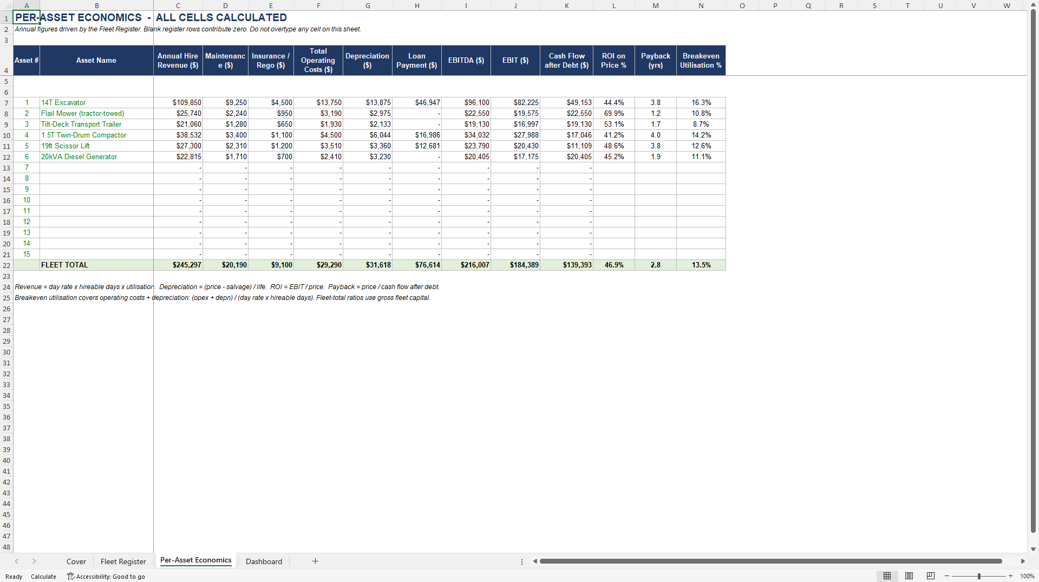Select the 13.5% total breakeven cell

pyautogui.click(x=701, y=265)
